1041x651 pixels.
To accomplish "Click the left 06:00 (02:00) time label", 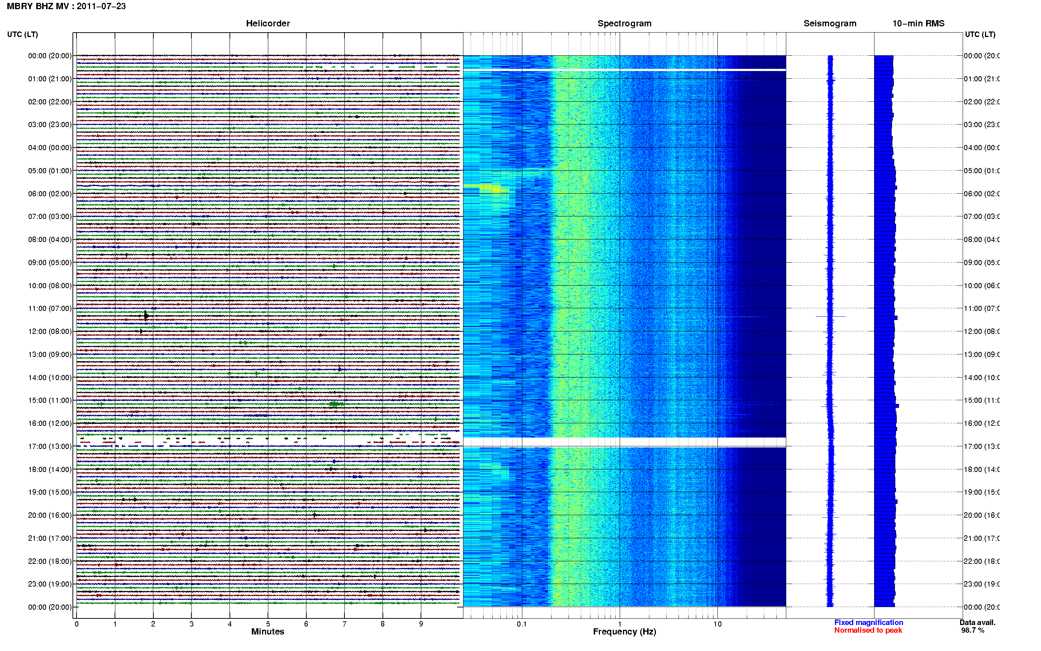I will click(x=50, y=194).
